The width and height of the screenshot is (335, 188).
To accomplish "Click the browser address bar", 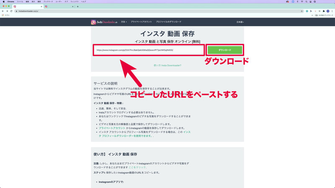I will click(x=158, y=11).
